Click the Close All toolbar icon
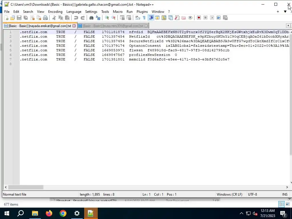The image size is (292, 219). pos(39,18)
